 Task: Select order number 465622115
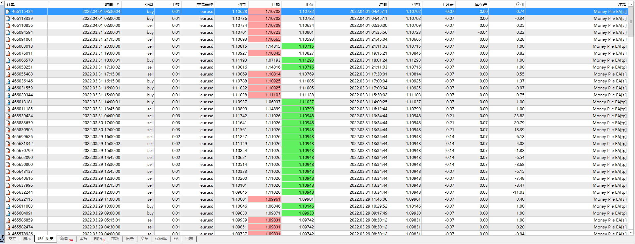pos(22,199)
